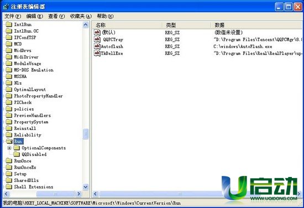Click the registry editor title bar icon

[6, 7]
